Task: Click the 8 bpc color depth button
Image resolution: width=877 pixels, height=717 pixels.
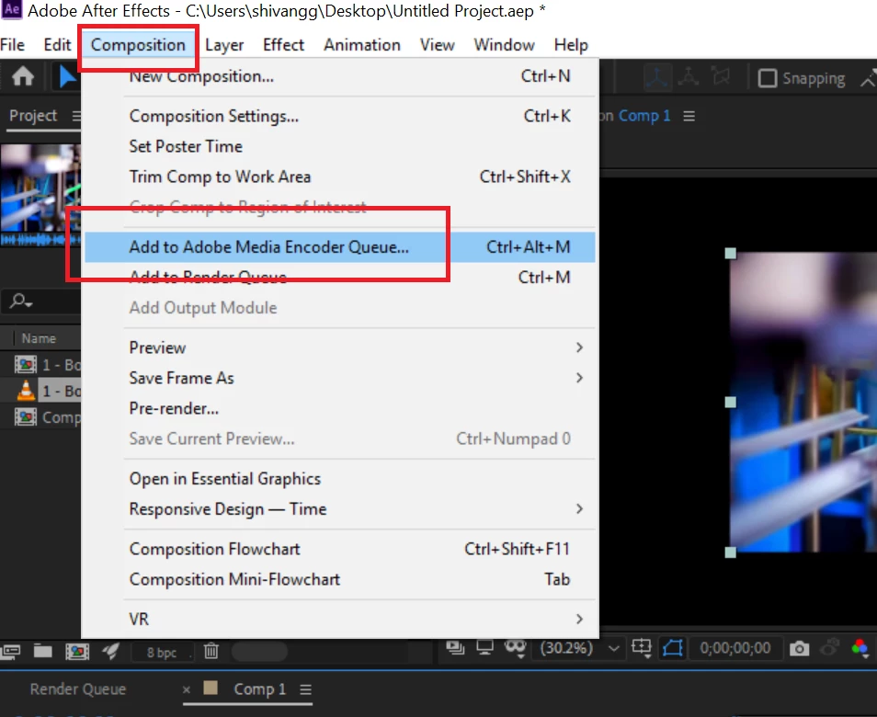Action: click(x=162, y=652)
